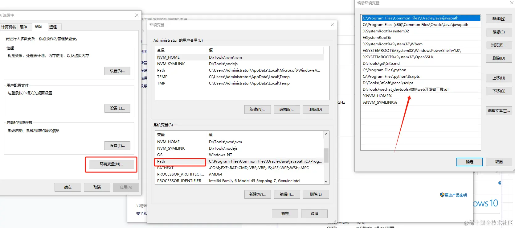Select the system OS variable row
515x228 pixels.
(x=239, y=155)
